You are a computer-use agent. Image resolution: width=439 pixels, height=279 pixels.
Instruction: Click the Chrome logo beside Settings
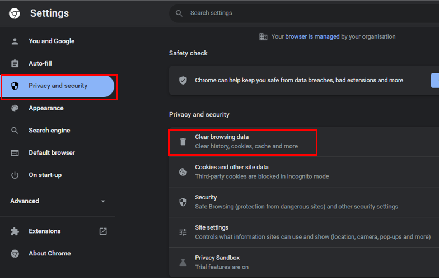(15, 13)
